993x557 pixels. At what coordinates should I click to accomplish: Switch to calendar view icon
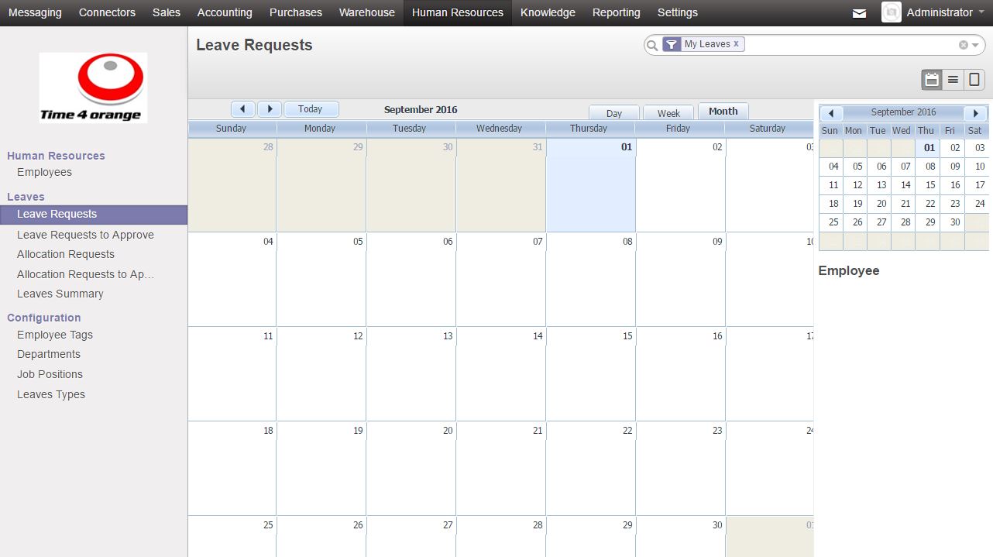click(932, 79)
